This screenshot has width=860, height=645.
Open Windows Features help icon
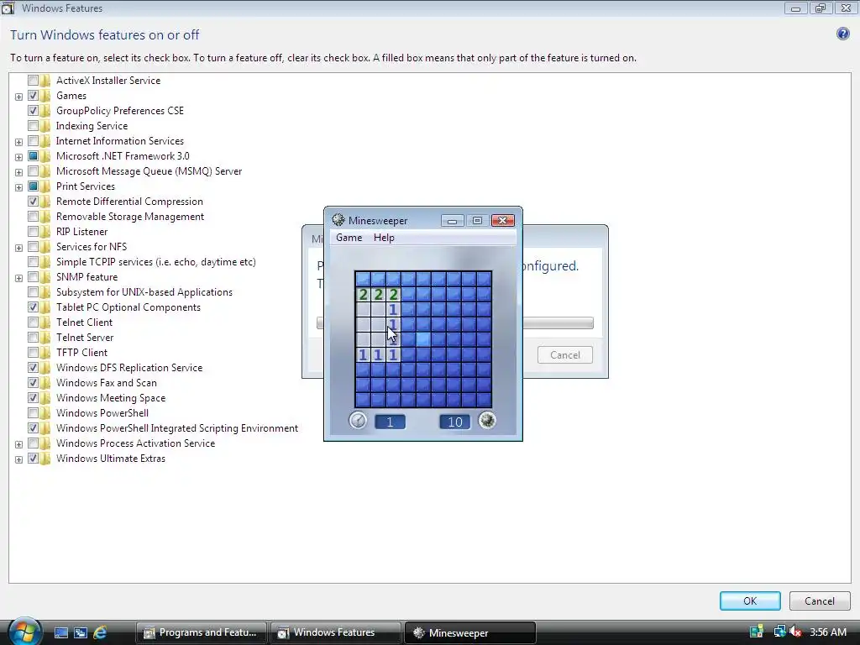tap(842, 34)
